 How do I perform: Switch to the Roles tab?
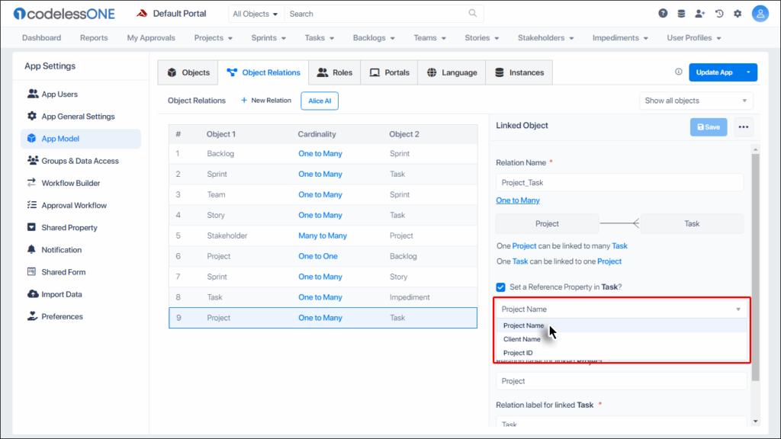[335, 72]
